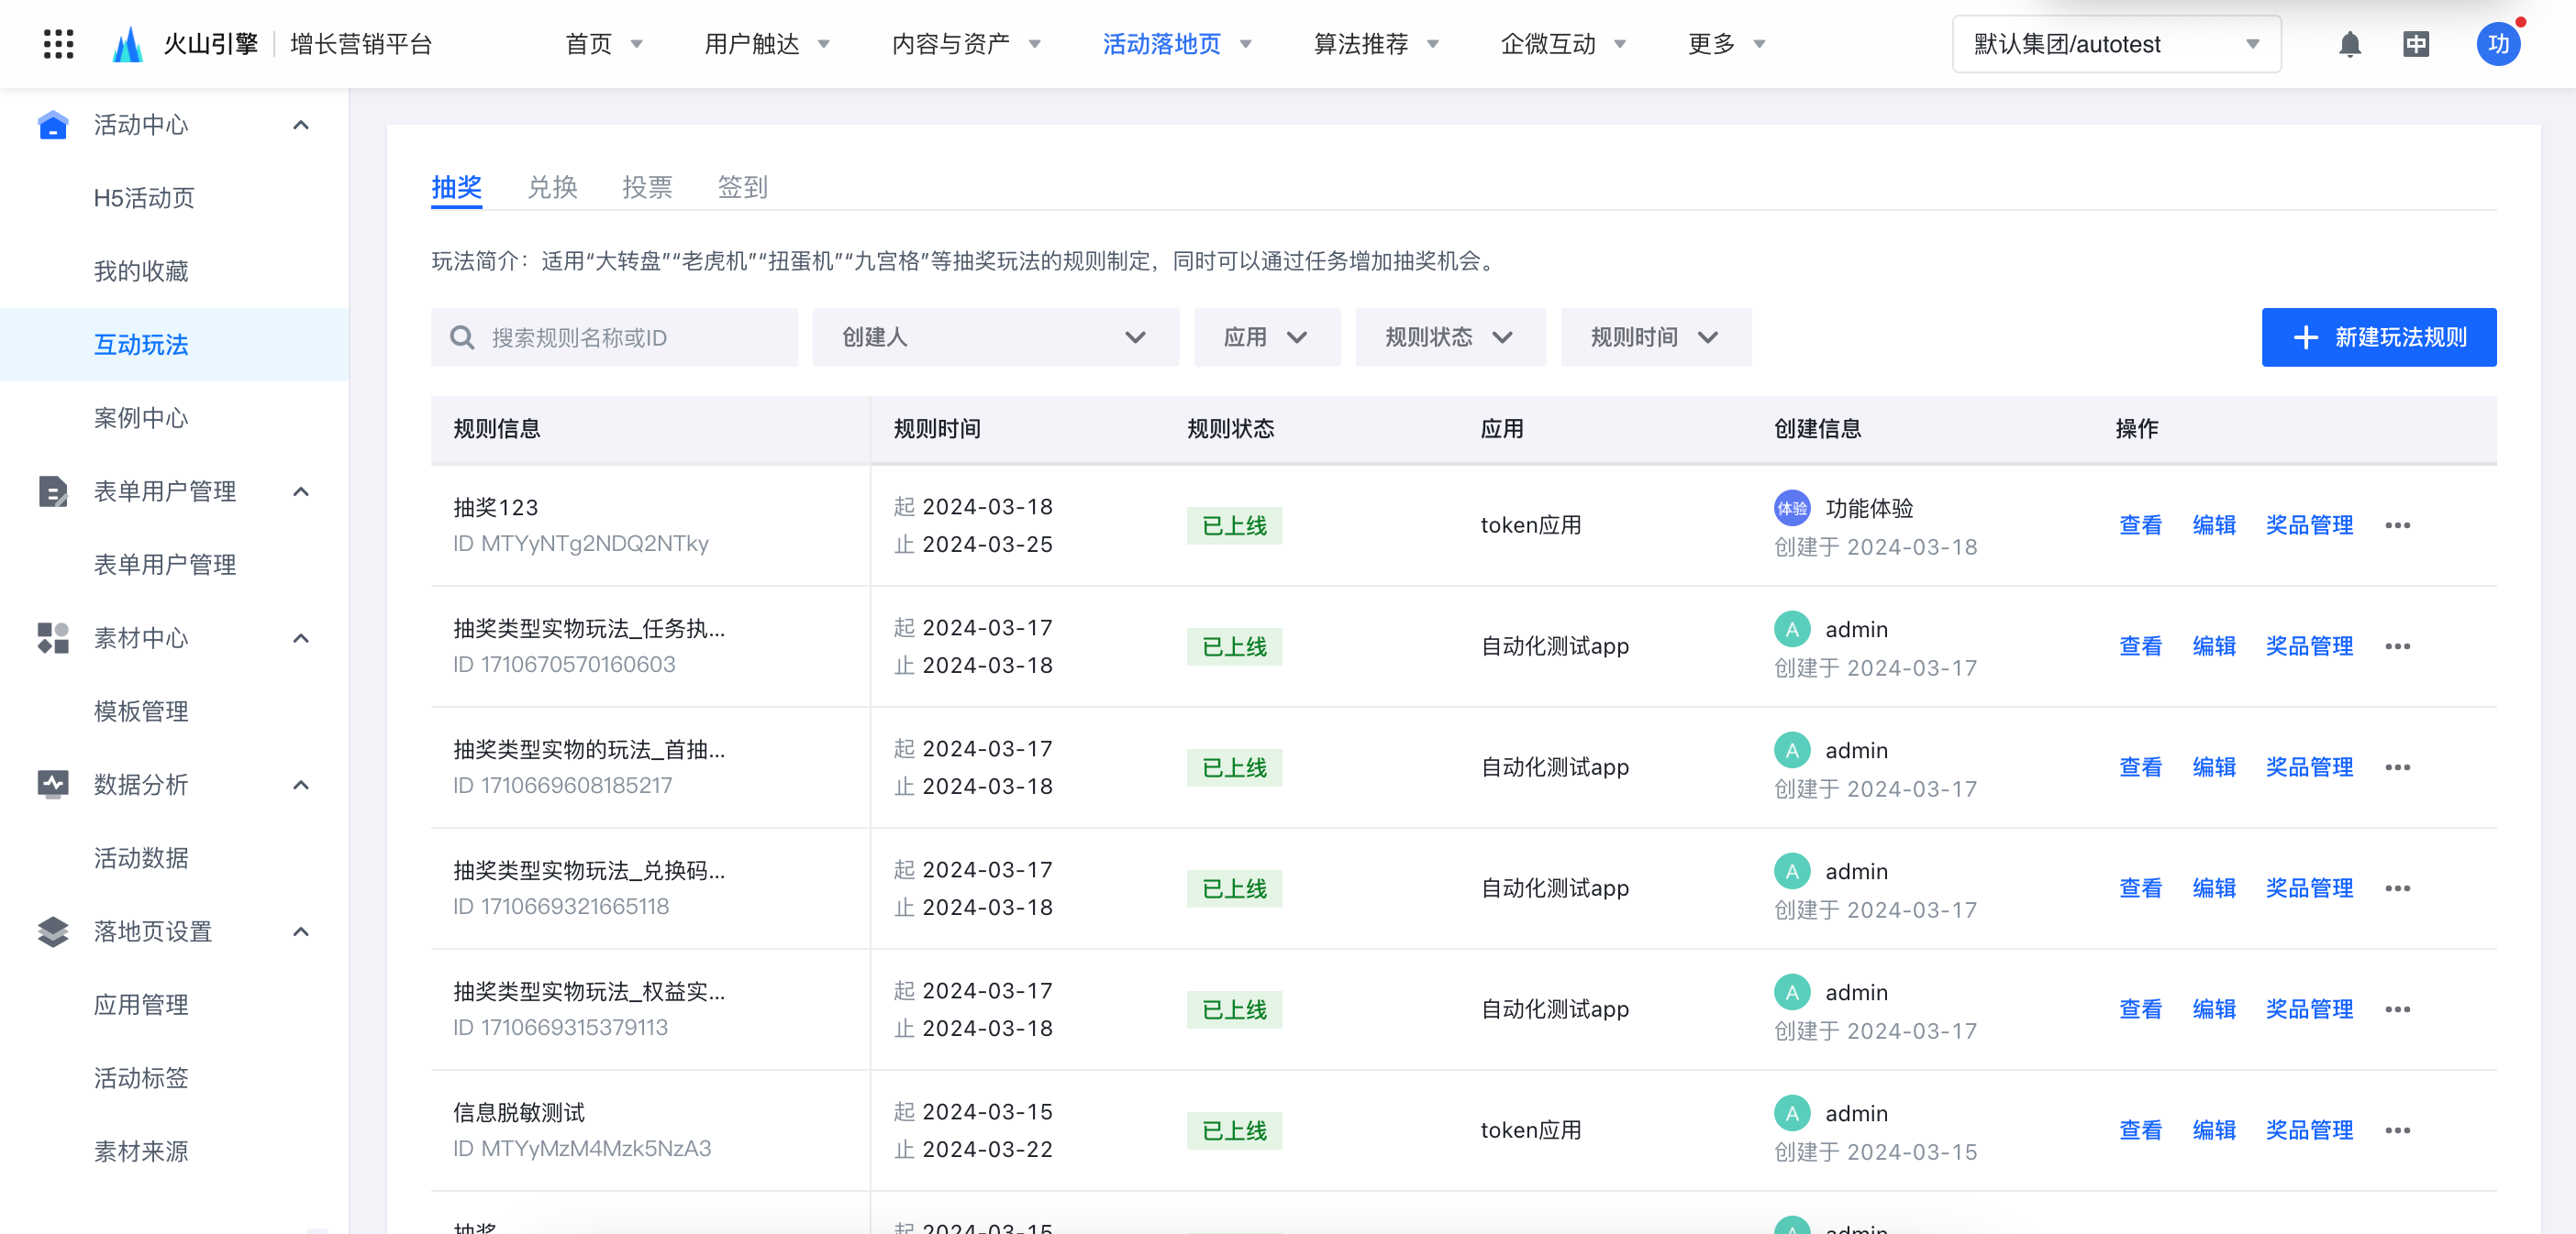Go to H5活动页 in sidebar
This screenshot has width=2576, height=1234.
coord(144,198)
